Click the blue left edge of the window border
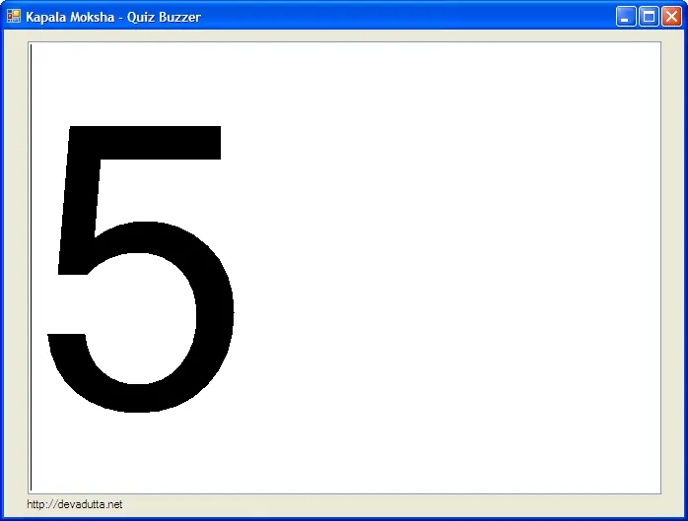Viewport: 688px width, 521px height. coord(2,266)
